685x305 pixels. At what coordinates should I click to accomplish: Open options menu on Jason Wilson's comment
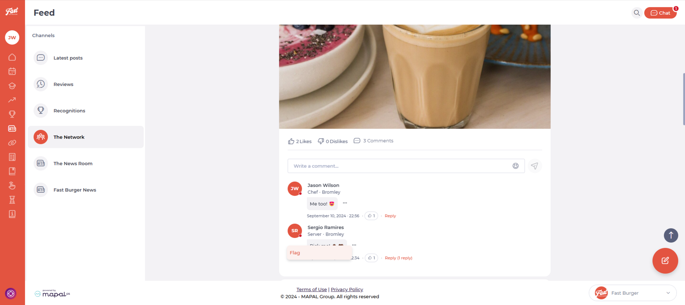(x=345, y=203)
